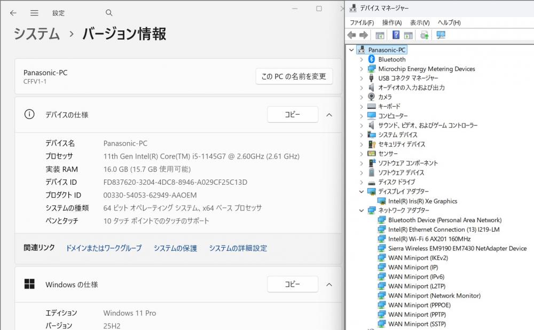Expand the キーボード category
Viewport: 534px width, 330px height.
click(x=362, y=106)
